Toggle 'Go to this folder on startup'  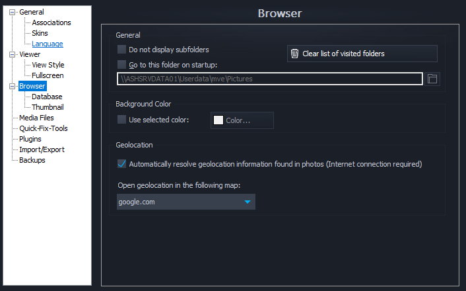point(121,64)
